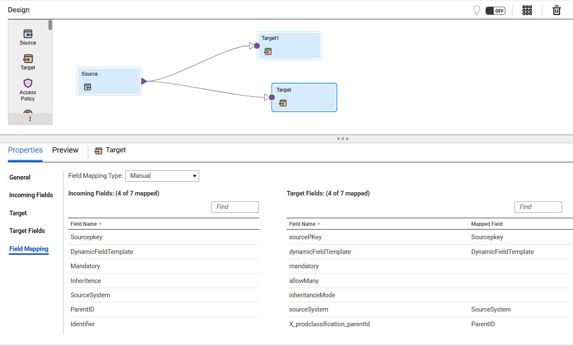573x346 pixels.
Task: Select the Target1 node on canvas
Action: 289,46
